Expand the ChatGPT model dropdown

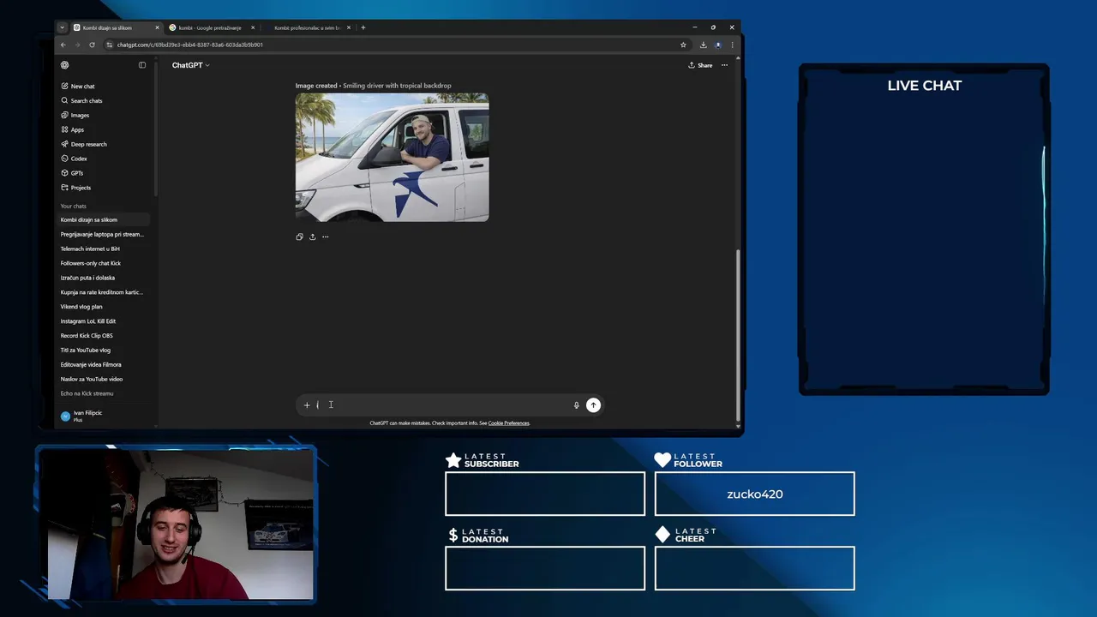click(x=190, y=65)
